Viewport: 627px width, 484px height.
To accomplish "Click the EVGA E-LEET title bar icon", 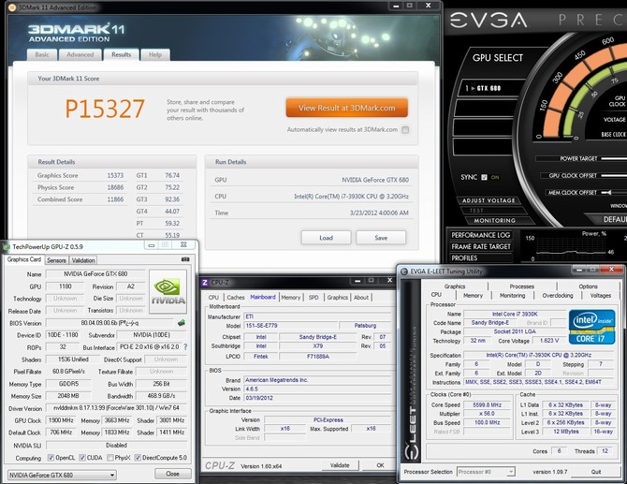I will (x=404, y=271).
